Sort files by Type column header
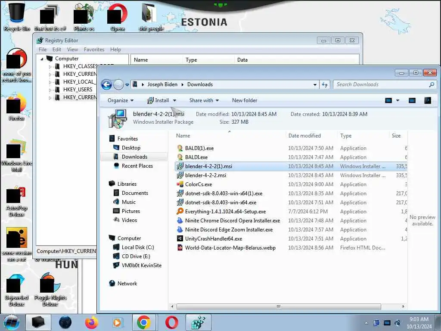 (x=346, y=136)
